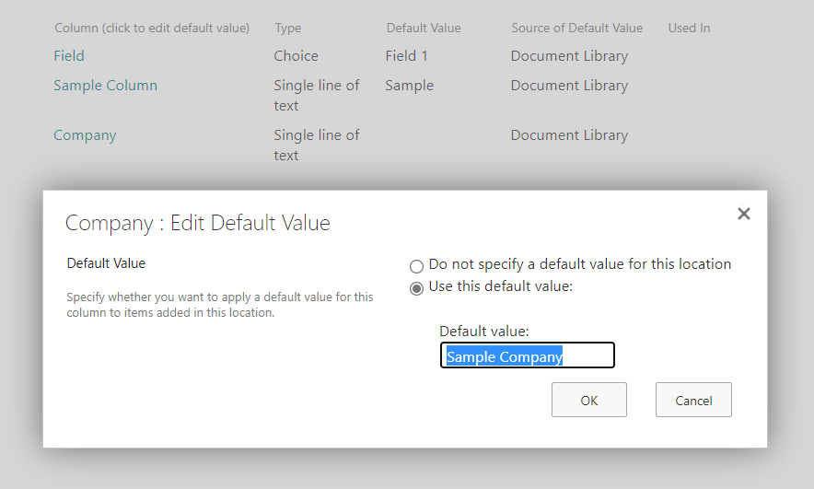814x489 pixels.
Task: Select 'Use this default value' radio button
Action: [x=416, y=288]
